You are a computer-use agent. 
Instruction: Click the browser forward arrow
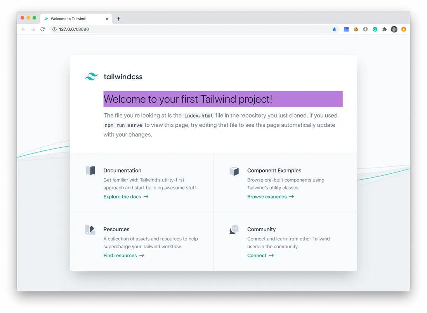[x=33, y=29]
